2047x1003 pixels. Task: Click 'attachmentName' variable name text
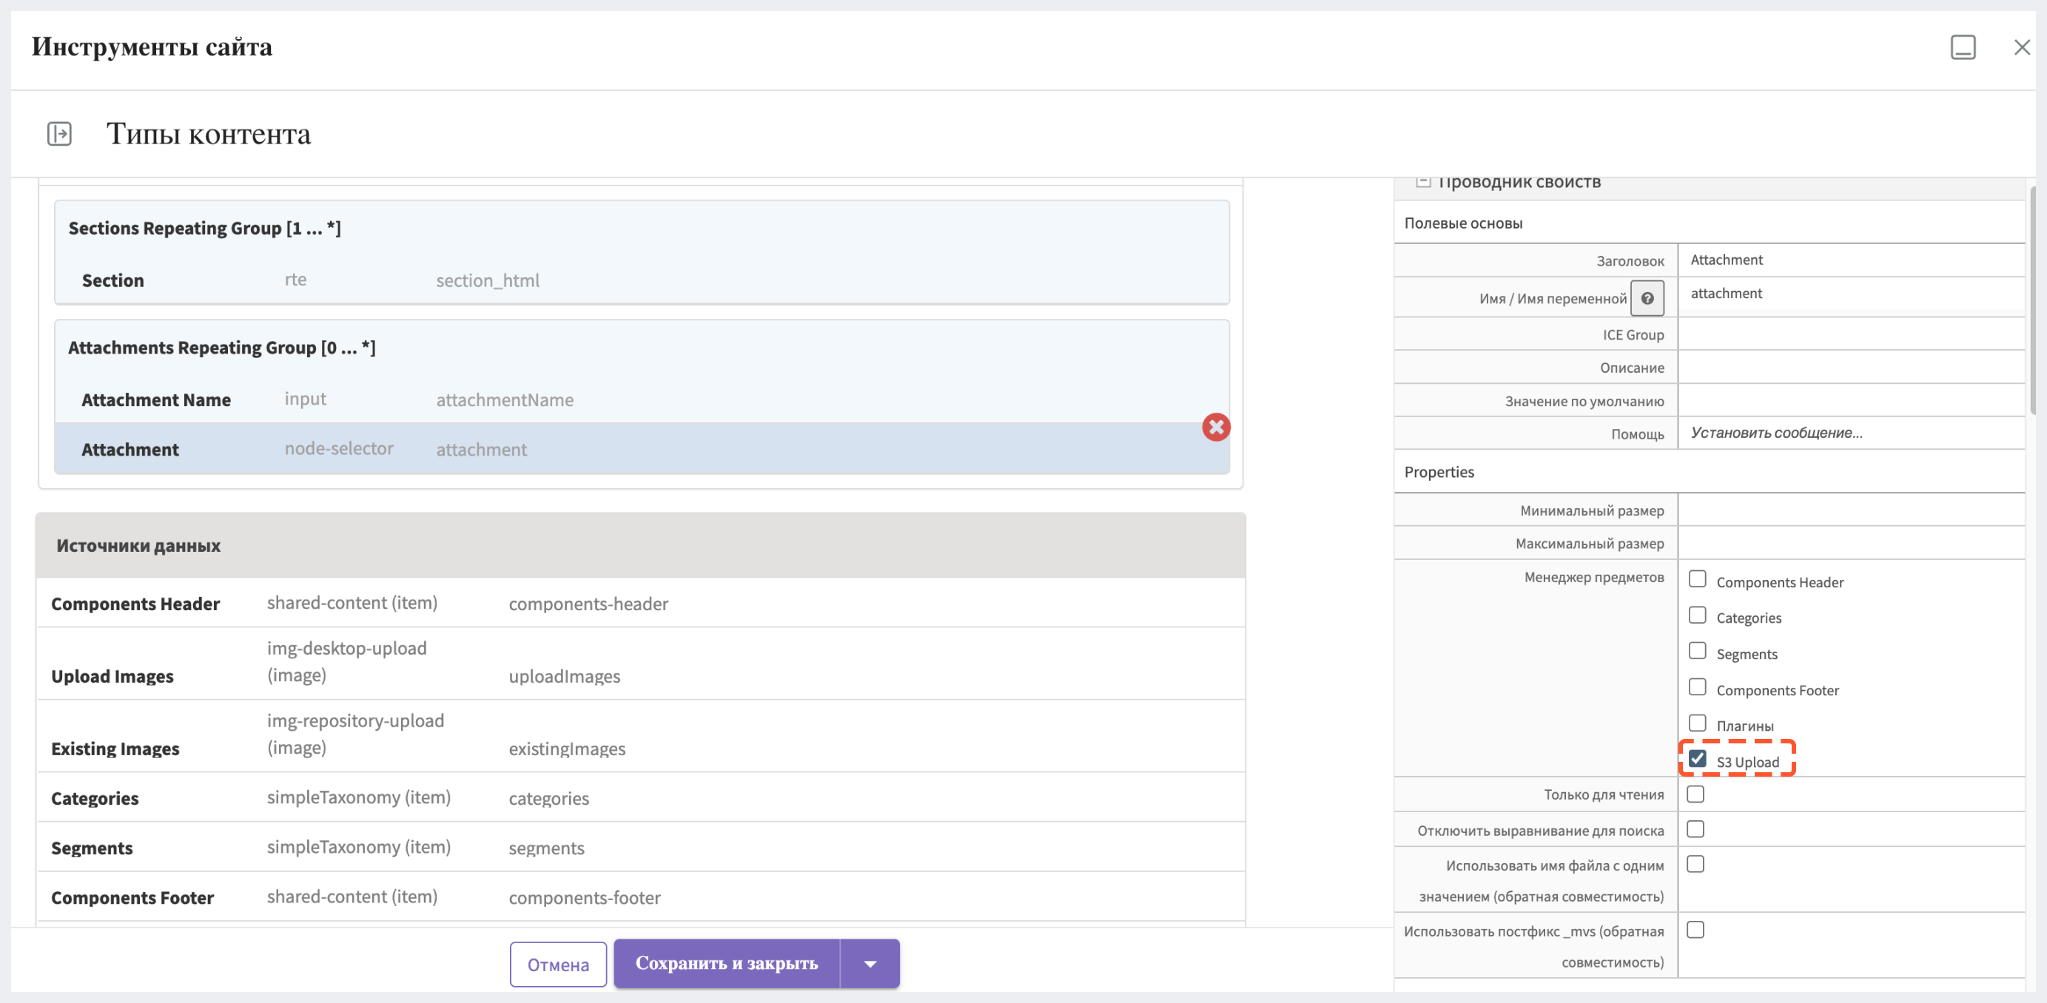(505, 400)
